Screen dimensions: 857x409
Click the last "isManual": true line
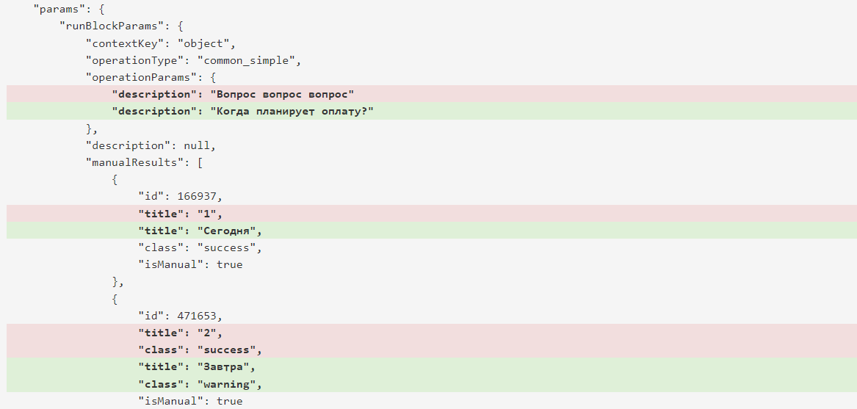(190, 402)
